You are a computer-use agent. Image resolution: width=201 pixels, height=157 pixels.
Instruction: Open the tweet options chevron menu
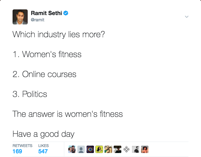(x=187, y=17)
